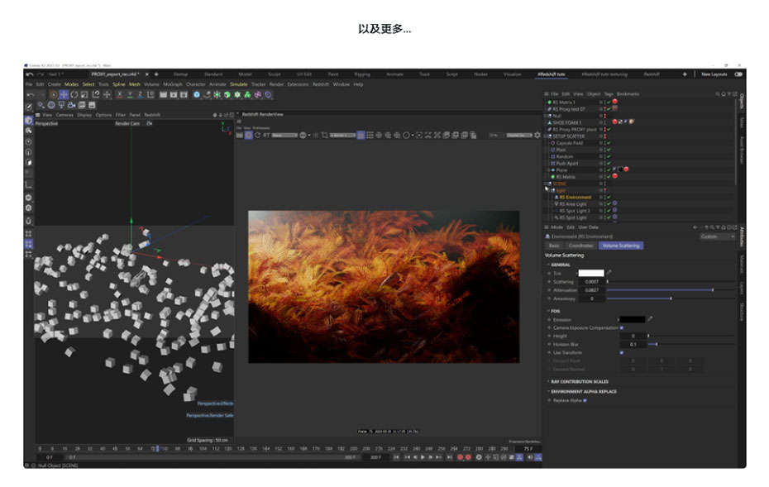Select the Rotate tool in the top toolbar

[x=74, y=94]
